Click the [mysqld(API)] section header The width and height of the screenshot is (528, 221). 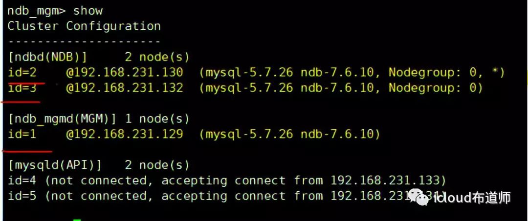tap(54, 165)
